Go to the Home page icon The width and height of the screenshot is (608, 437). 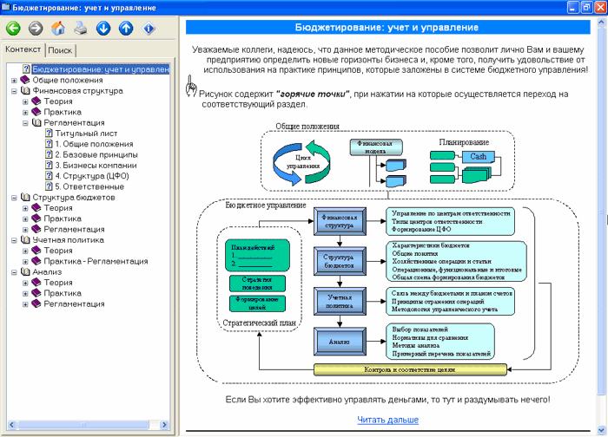pyautogui.click(x=58, y=29)
